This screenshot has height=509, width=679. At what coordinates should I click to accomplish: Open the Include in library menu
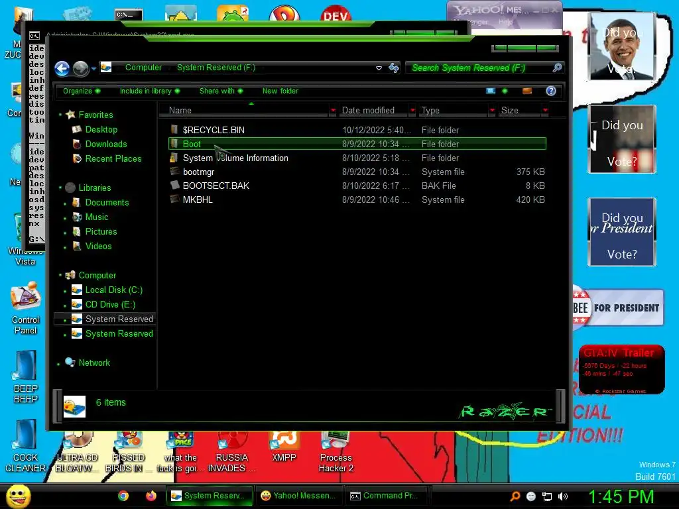point(150,91)
